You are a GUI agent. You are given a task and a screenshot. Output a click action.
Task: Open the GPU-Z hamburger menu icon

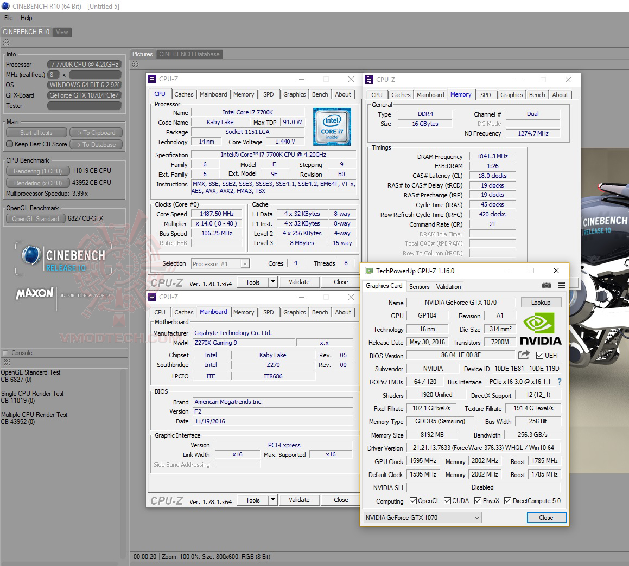coord(561,286)
